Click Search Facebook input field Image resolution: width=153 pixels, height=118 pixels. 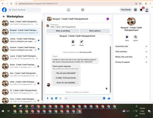coord(24,10)
